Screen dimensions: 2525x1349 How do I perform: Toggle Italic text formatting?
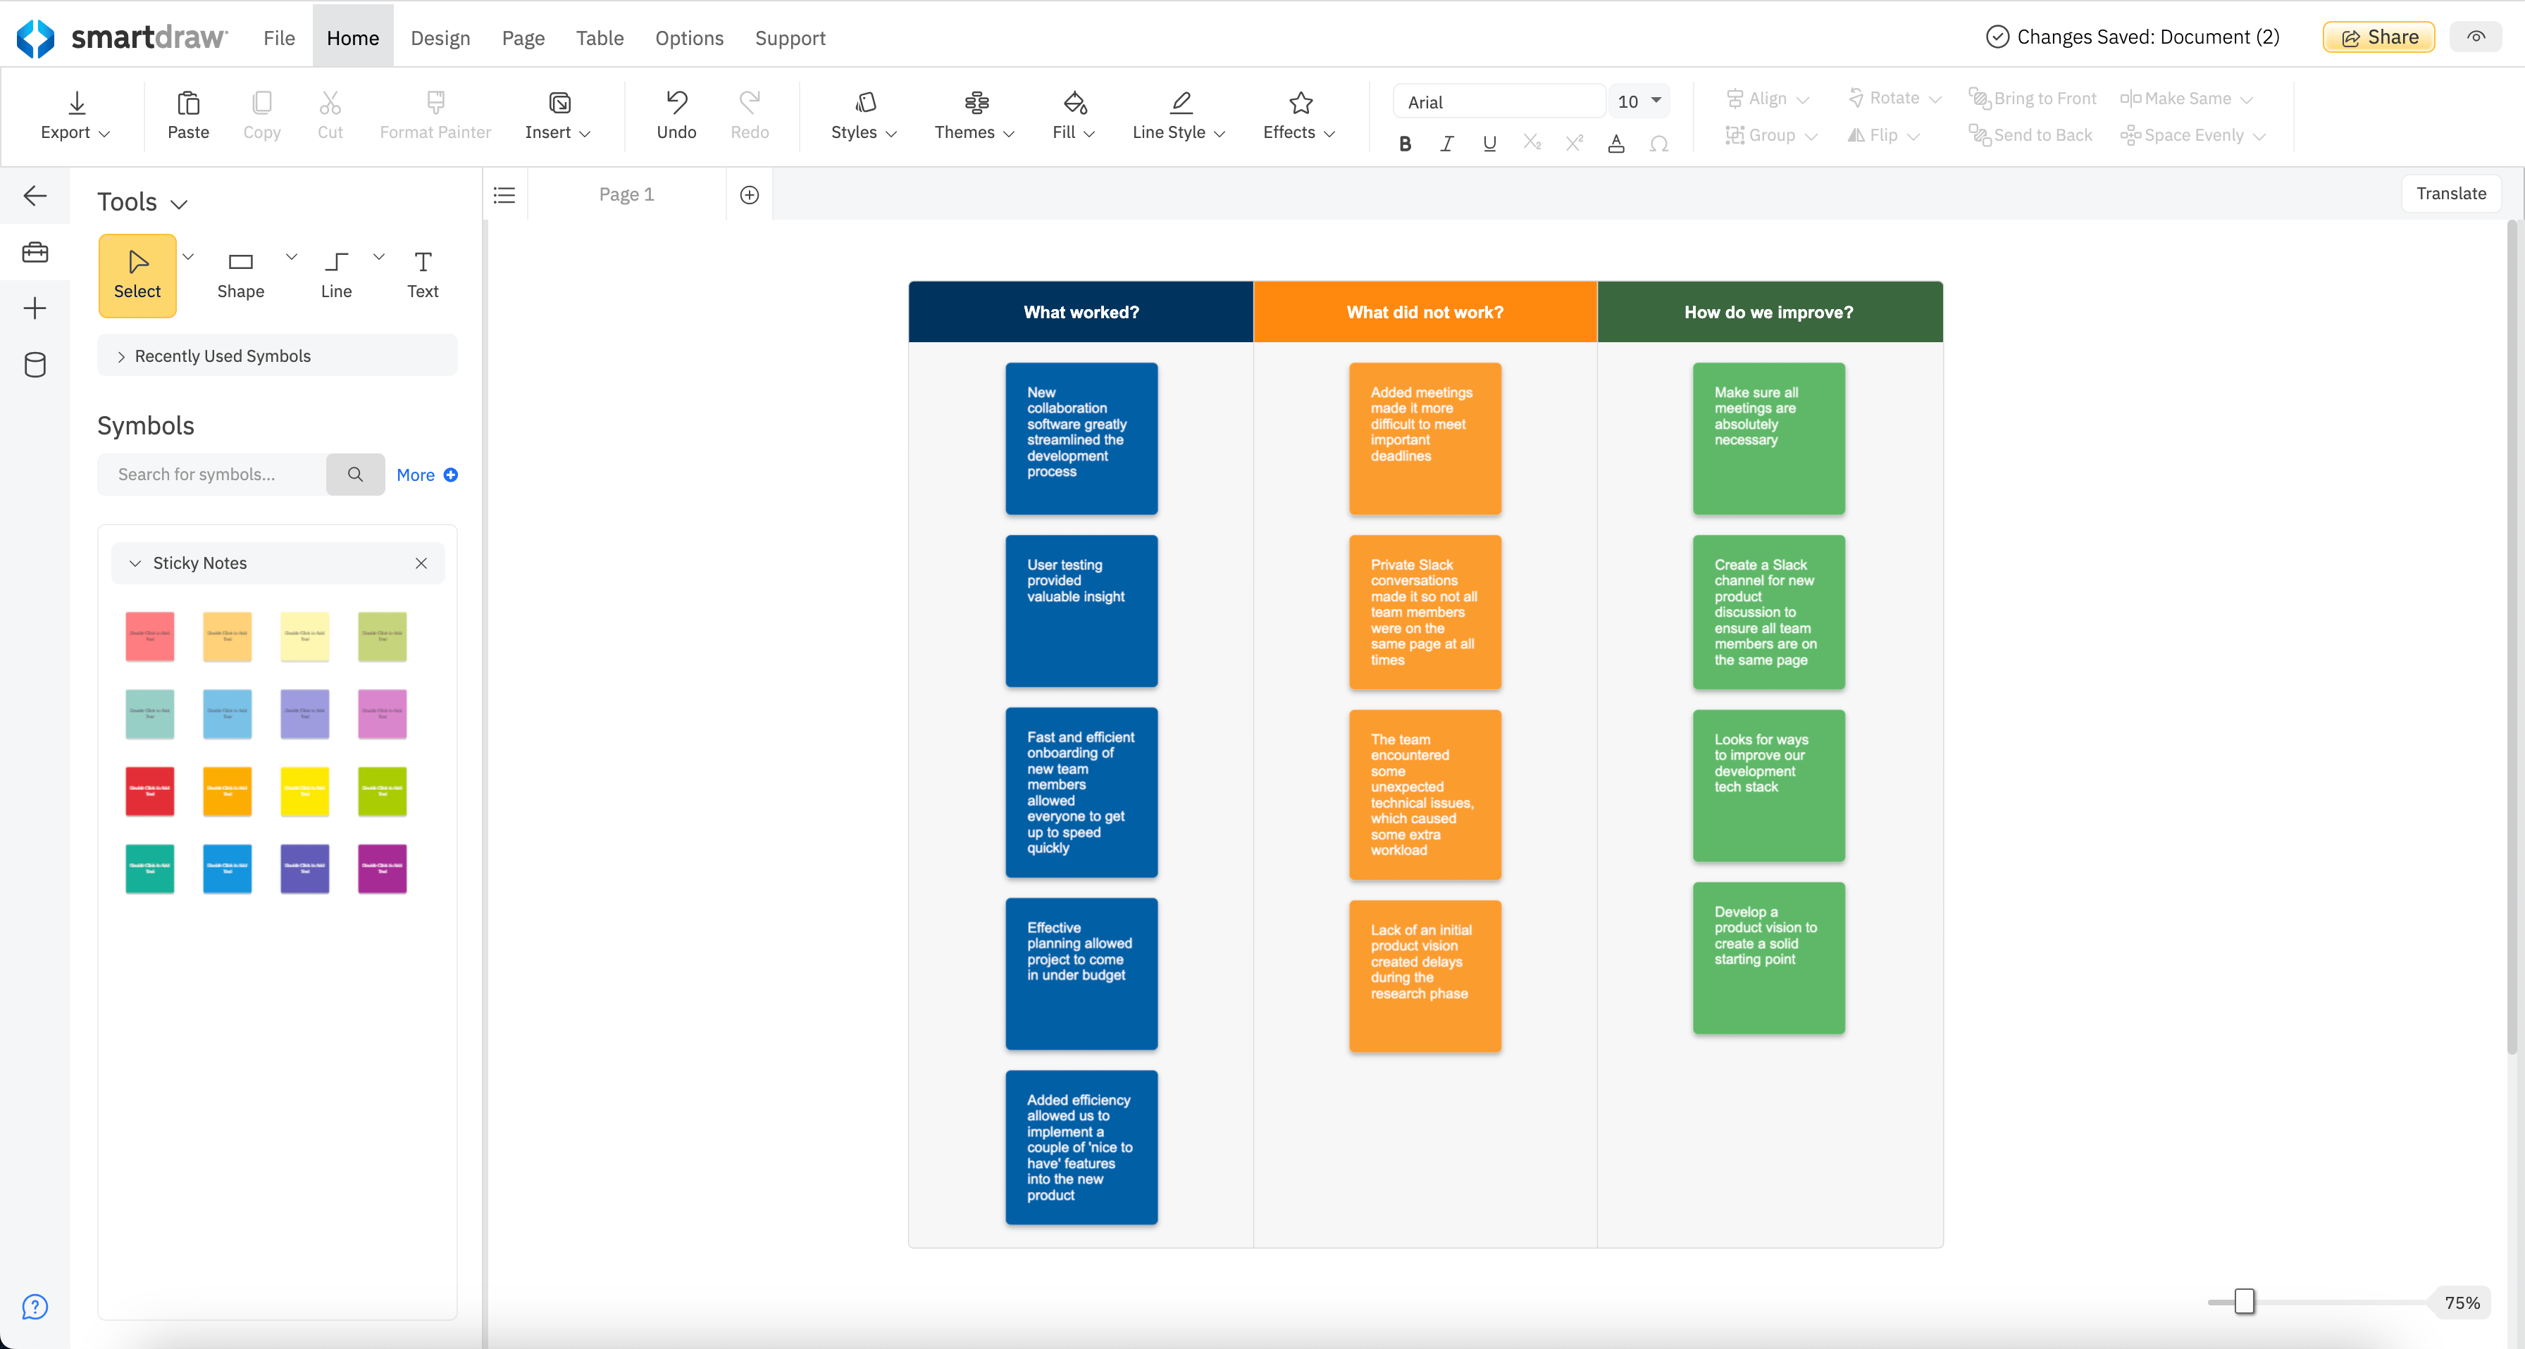pos(1447,144)
